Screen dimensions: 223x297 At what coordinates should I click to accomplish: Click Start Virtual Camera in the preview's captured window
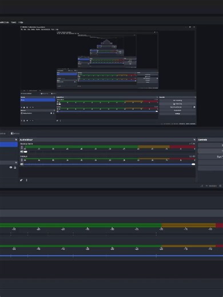coord(176,107)
